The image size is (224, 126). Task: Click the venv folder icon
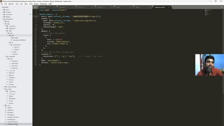tap(6, 105)
